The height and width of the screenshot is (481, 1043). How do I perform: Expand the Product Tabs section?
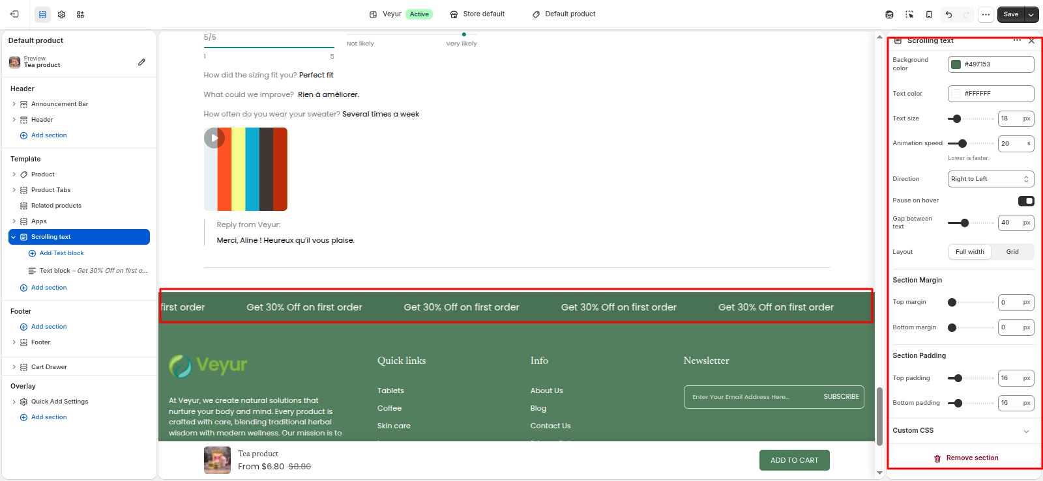click(14, 190)
